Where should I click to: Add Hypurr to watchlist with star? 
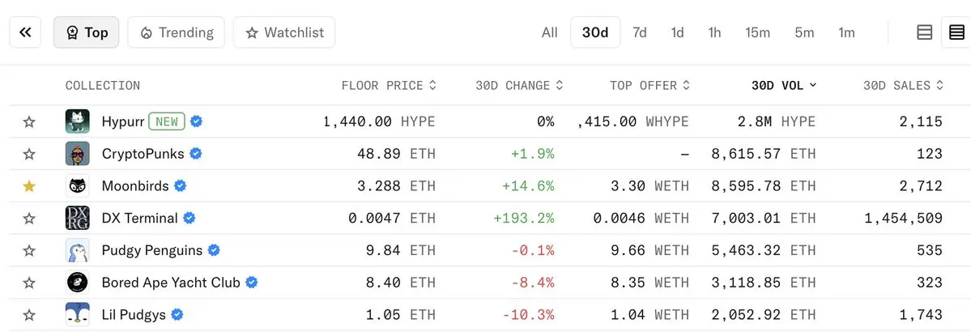click(29, 121)
